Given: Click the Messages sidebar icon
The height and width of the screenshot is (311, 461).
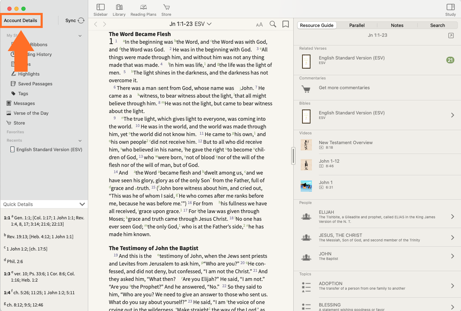Looking at the screenshot, I should [x=9, y=103].
